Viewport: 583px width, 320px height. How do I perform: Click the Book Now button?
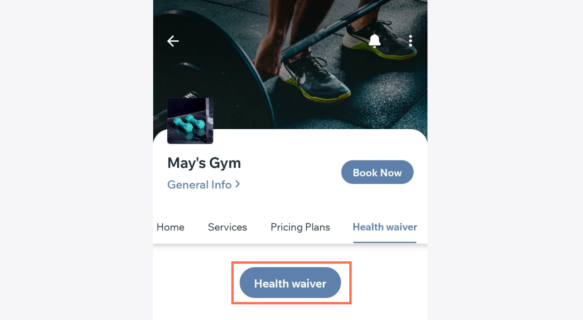(x=377, y=172)
